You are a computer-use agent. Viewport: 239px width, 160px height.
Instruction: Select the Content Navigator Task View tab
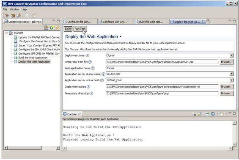pos(23,22)
